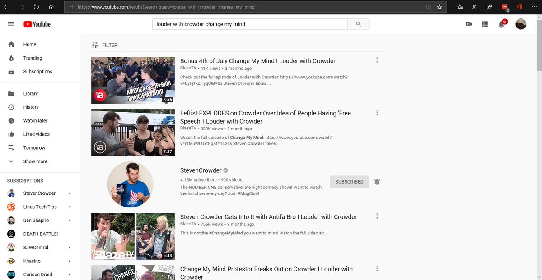Click the '4.15M subscribers' text

click(198, 180)
